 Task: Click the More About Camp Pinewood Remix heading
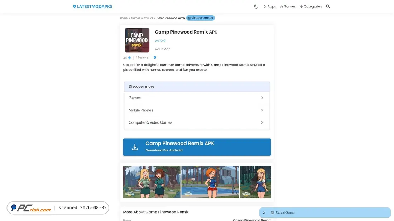(x=156, y=212)
